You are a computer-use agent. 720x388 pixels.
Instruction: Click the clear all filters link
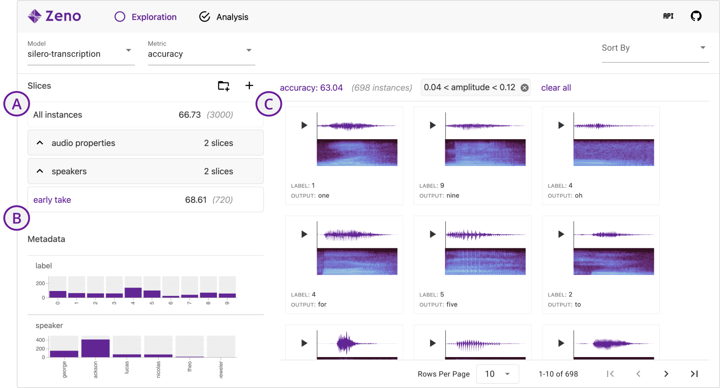click(x=556, y=88)
